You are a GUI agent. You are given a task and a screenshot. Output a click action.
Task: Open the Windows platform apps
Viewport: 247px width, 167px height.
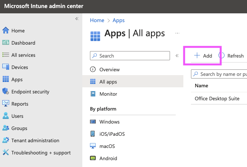(x=109, y=122)
